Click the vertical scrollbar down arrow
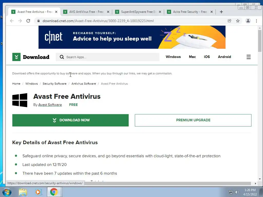 click(x=260, y=179)
